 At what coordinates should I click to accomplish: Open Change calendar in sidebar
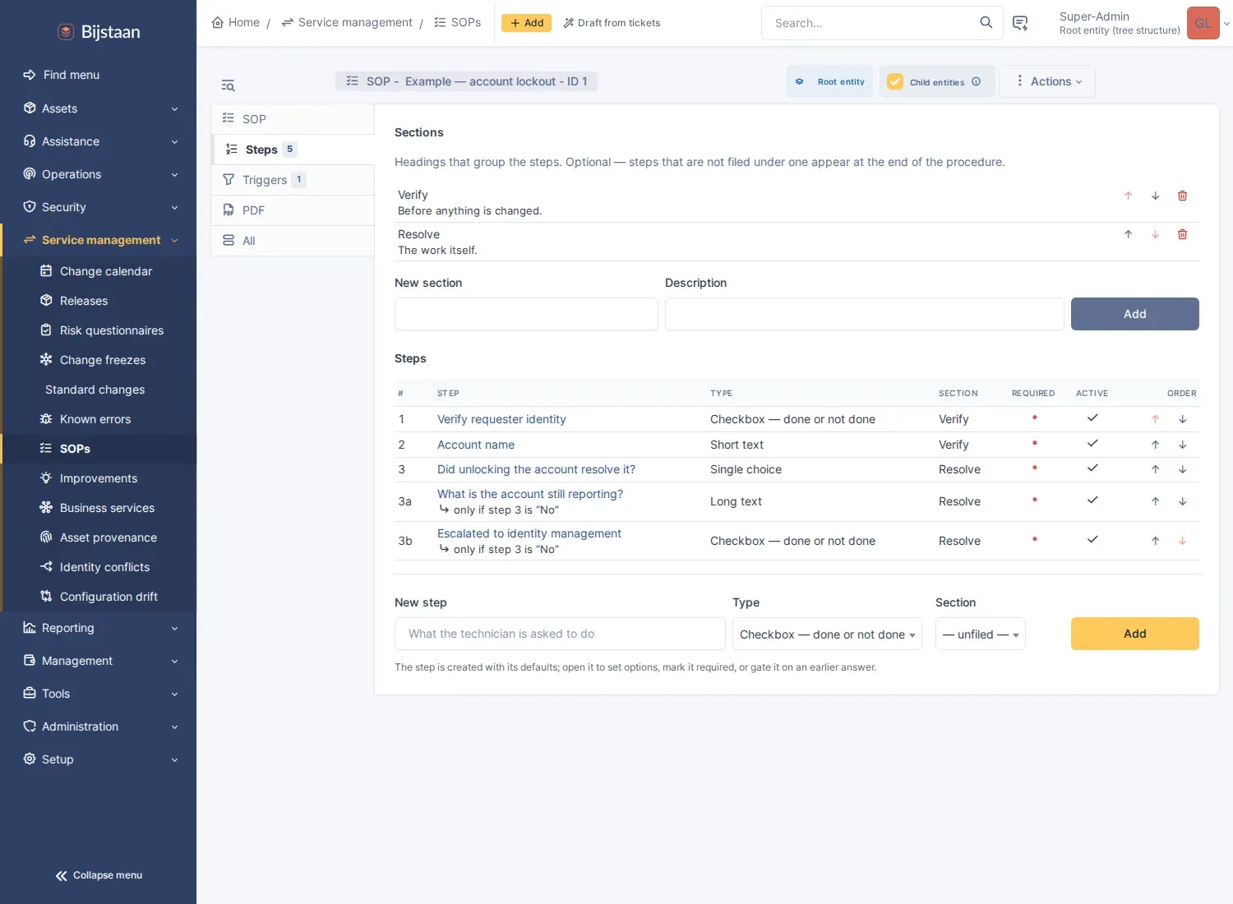click(99, 271)
